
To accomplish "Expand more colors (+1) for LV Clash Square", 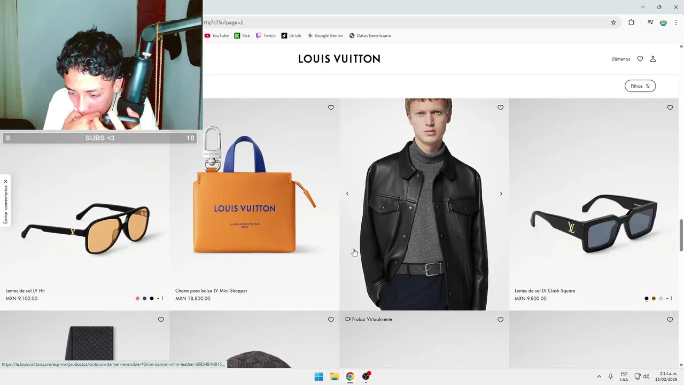I will [x=669, y=298].
